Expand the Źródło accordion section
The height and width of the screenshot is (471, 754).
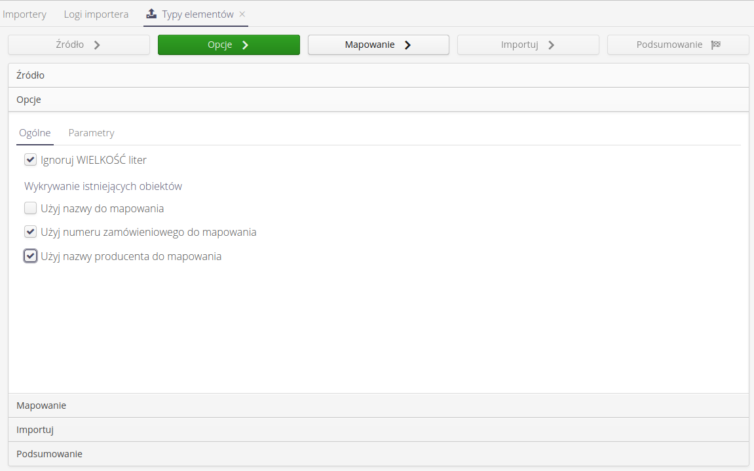(x=379, y=75)
